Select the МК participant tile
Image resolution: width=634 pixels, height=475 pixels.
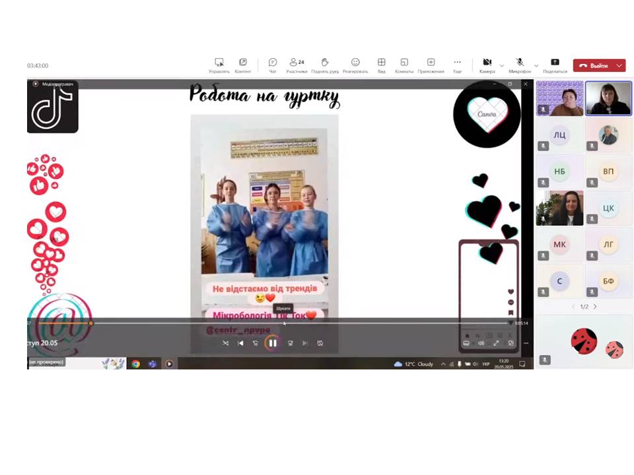pos(559,244)
